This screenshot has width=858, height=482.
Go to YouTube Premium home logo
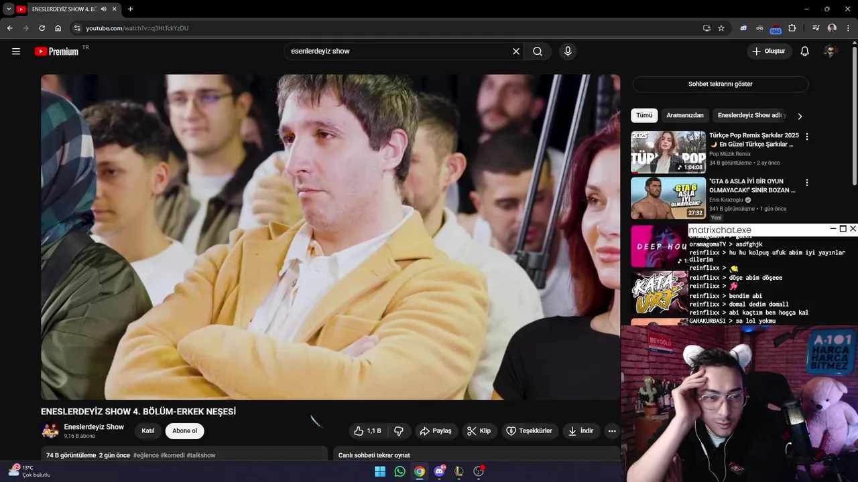click(x=57, y=52)
